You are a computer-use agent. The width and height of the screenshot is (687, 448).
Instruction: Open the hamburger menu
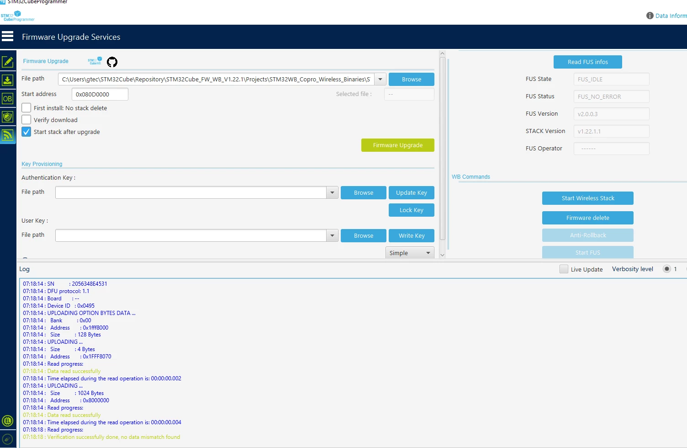(x=8, y=36)
